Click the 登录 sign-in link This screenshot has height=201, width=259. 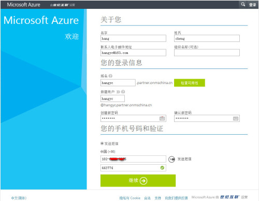252,5
